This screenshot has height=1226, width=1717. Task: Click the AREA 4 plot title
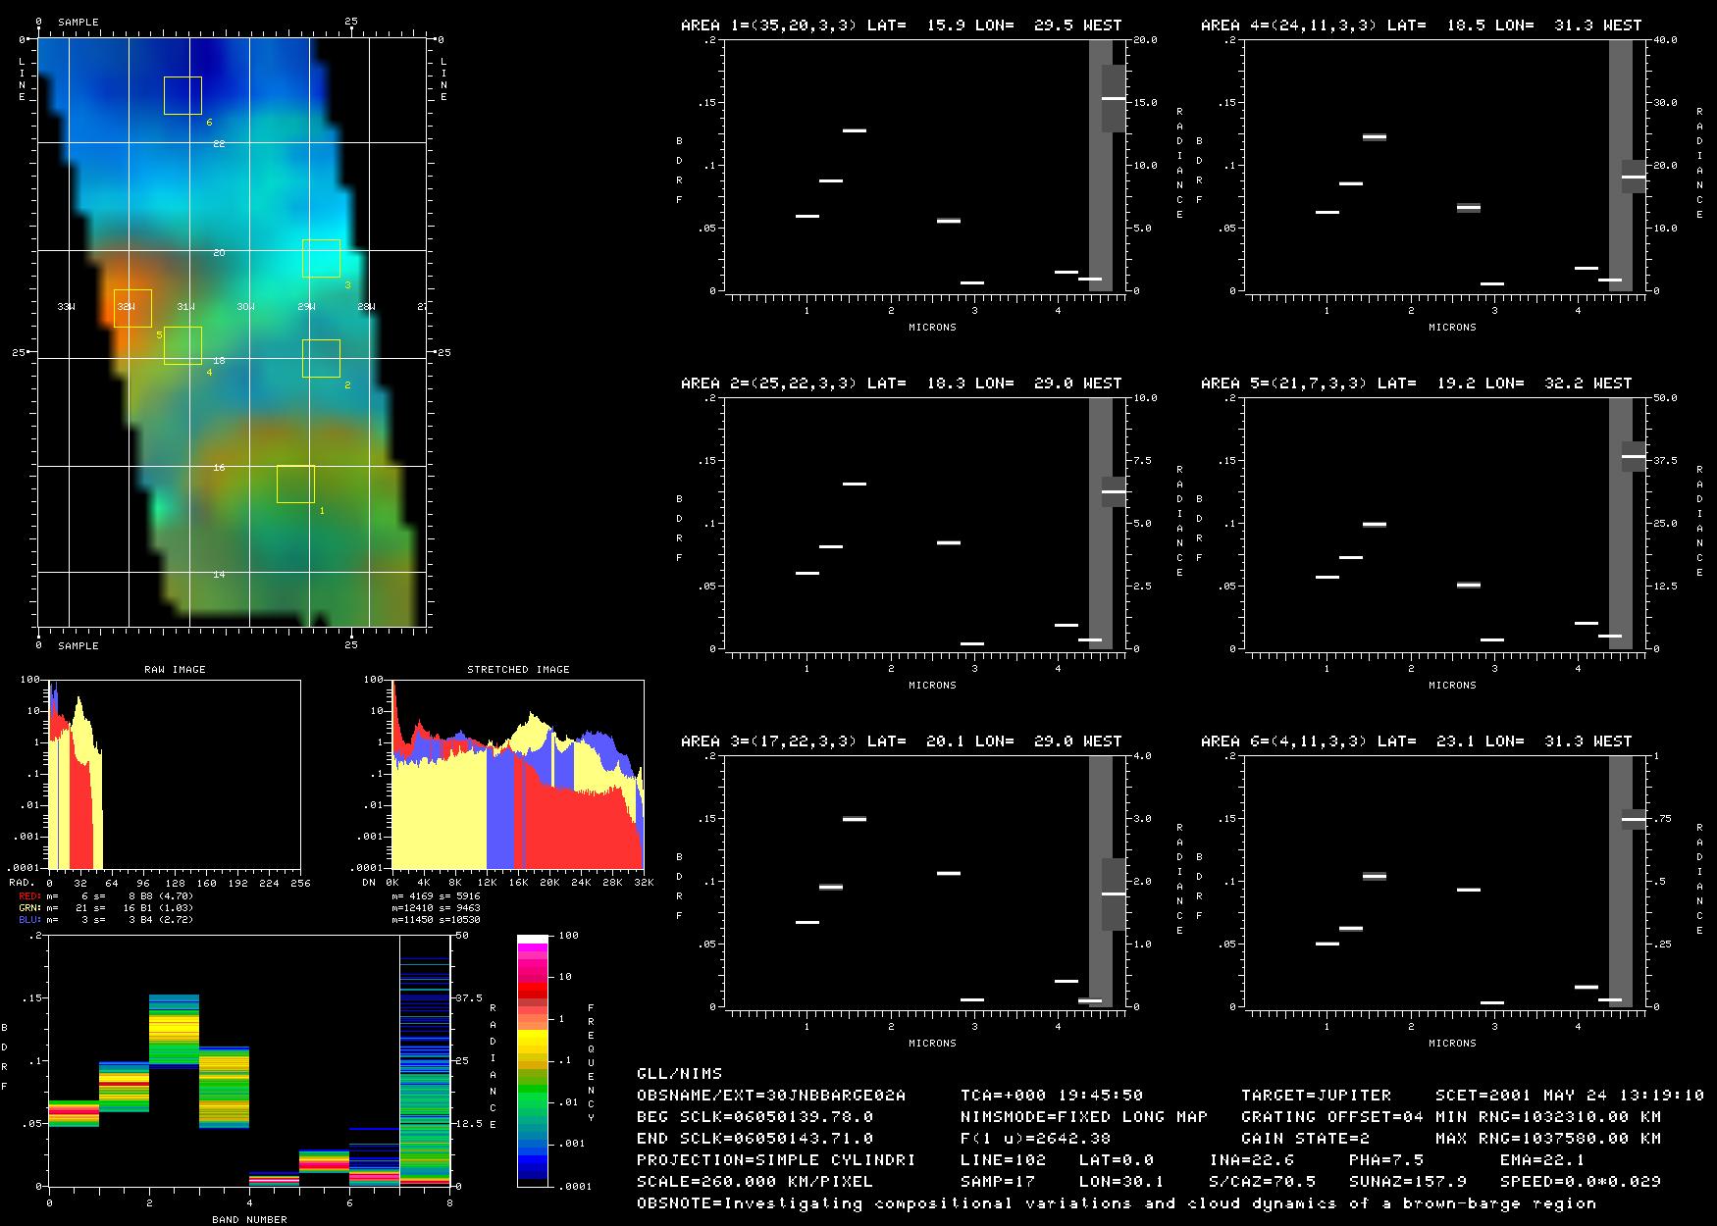pyautogui.click(x=1421, y=26)
